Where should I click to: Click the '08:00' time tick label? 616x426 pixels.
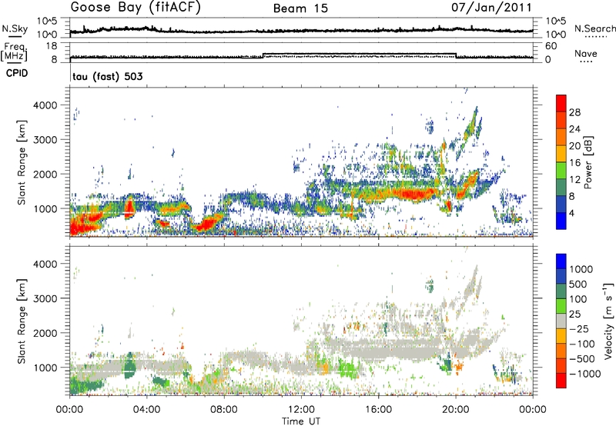click(x=224, y=410)
